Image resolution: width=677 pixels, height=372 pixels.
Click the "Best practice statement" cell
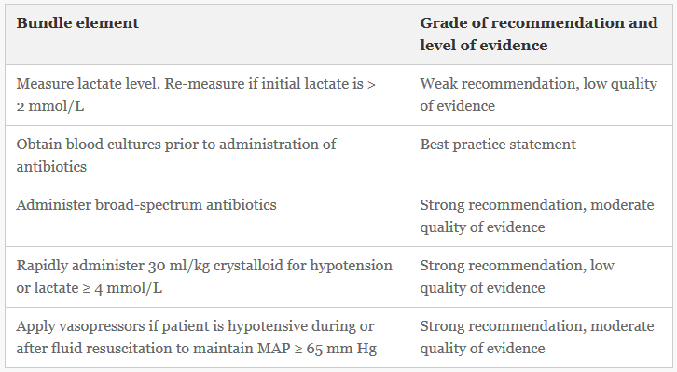click(x=540, y=156)
